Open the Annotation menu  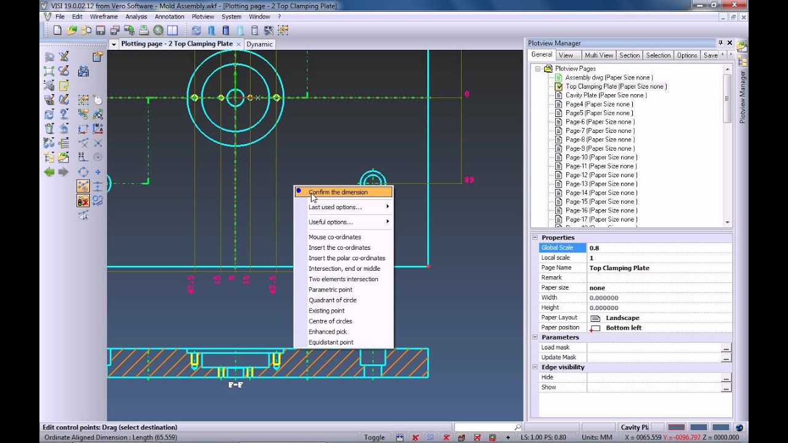(x=169, y=17)
